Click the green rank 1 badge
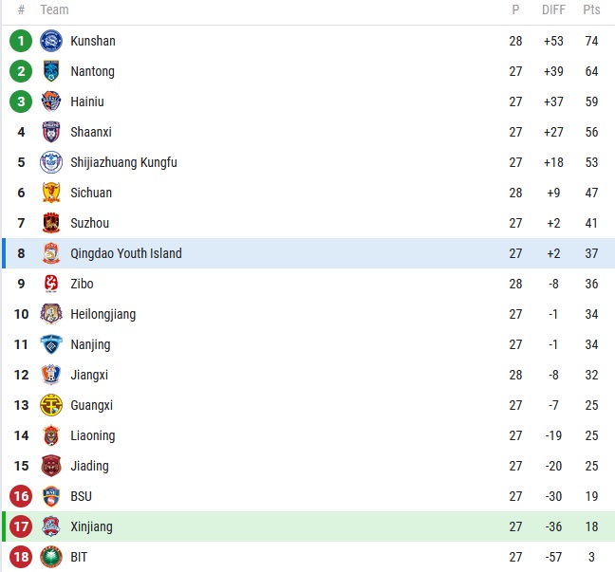This screenshot has height=572, width=615. pyautogui.click(x=21, y=41)
